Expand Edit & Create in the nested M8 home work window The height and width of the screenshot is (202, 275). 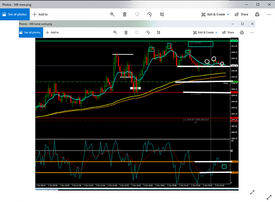[205, 33]
